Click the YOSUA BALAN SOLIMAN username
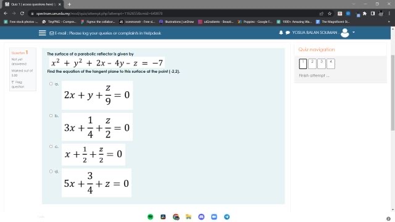 pos(315,33)
